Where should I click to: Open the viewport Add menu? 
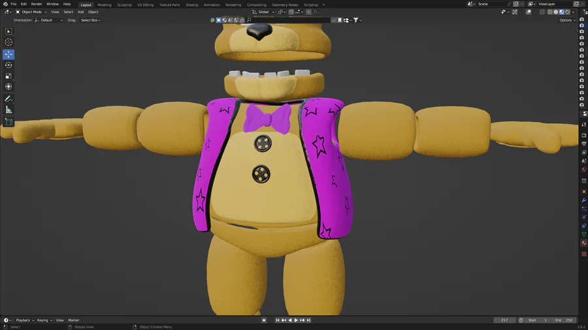[x=80, y=12]
